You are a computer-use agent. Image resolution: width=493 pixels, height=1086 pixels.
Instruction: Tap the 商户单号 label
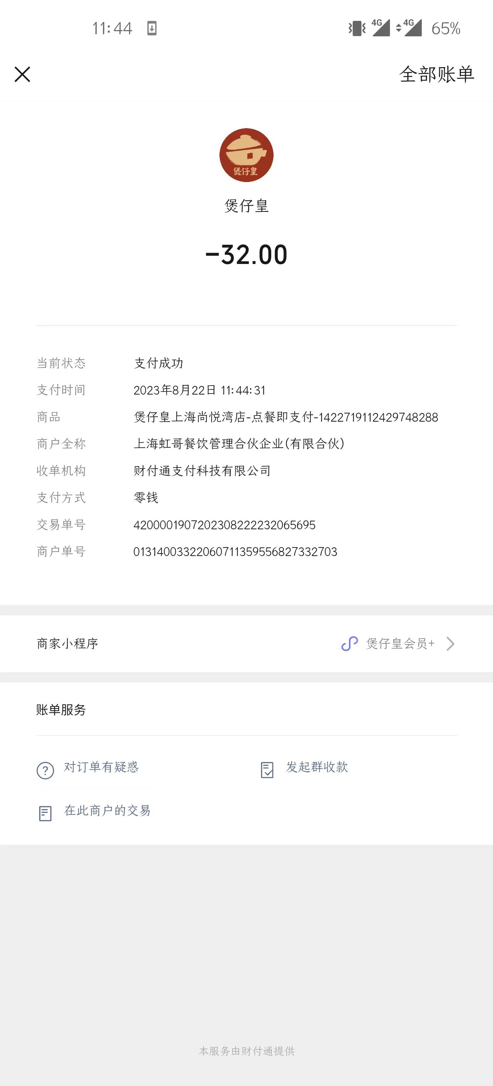[x=61, y=552]
